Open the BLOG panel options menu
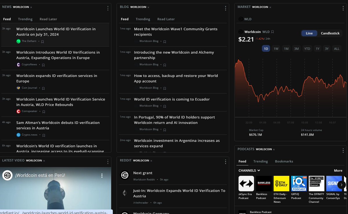Screen dimensions: 348x214 tap(225, 8)
